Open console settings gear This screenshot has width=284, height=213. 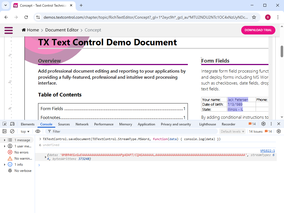279,131
